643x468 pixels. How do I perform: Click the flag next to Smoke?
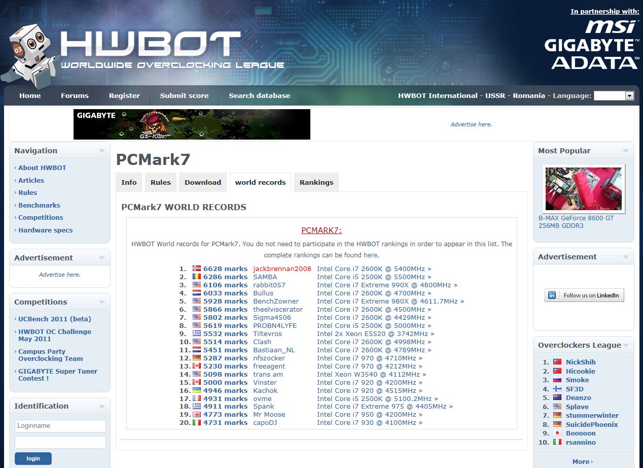coord(557,380)
